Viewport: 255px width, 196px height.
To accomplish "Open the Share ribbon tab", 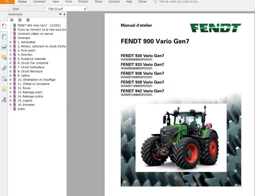I will [x=99, y=2].
